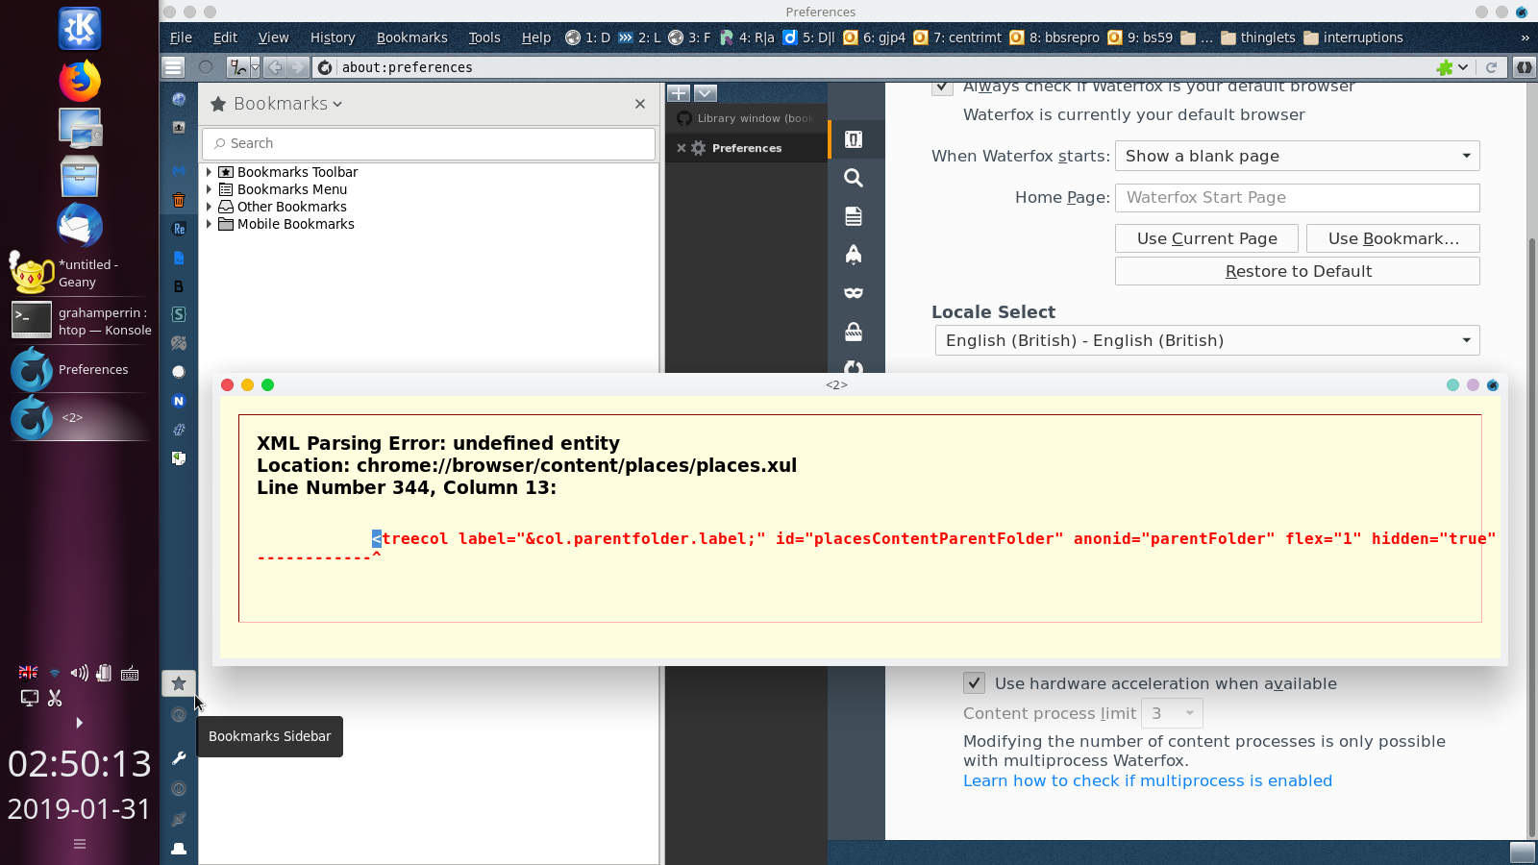Screen dimensions: 1538x865
Task: Open the Edit menu
Action: (225, 37)
